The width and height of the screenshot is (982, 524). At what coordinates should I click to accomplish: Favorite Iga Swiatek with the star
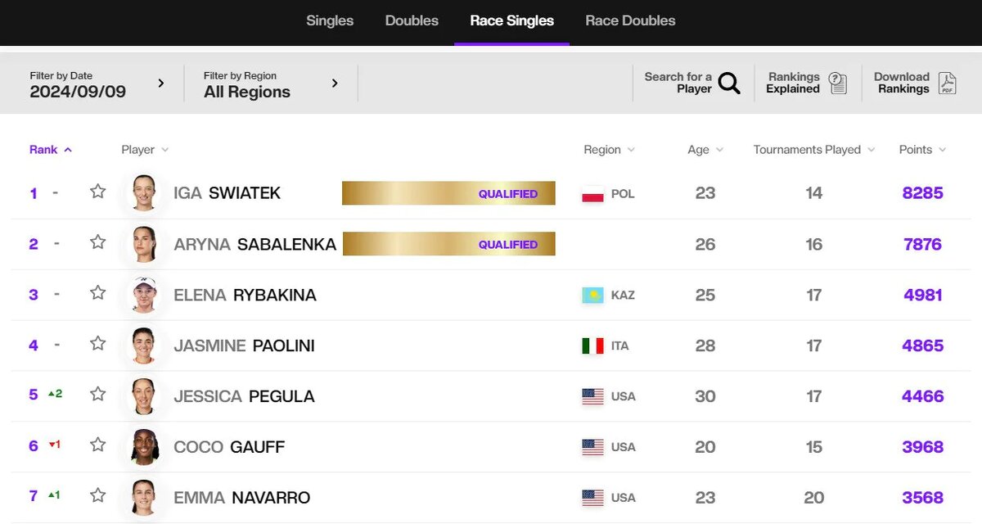tap(98, 192)
